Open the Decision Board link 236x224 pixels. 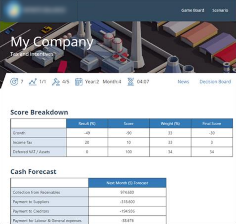[x=215, y=82]
